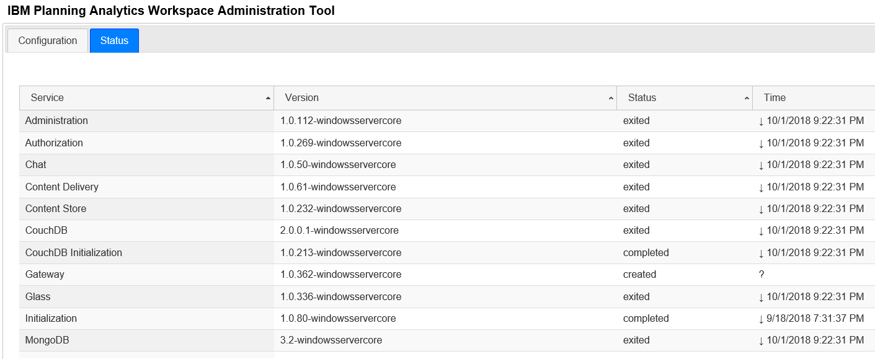
Task: Click version 1.0.50-windowsservercore
Action: pos(338,165)
